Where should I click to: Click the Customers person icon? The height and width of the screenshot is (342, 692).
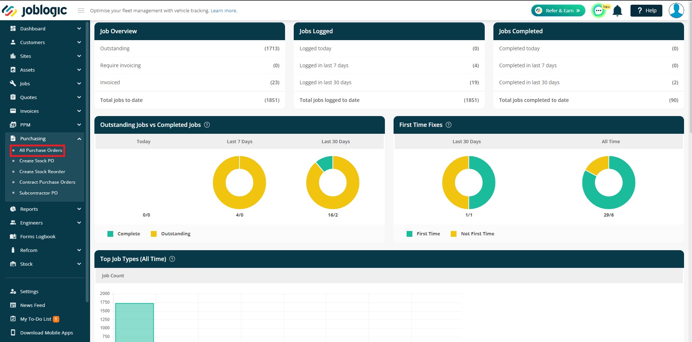click(13, 42)
